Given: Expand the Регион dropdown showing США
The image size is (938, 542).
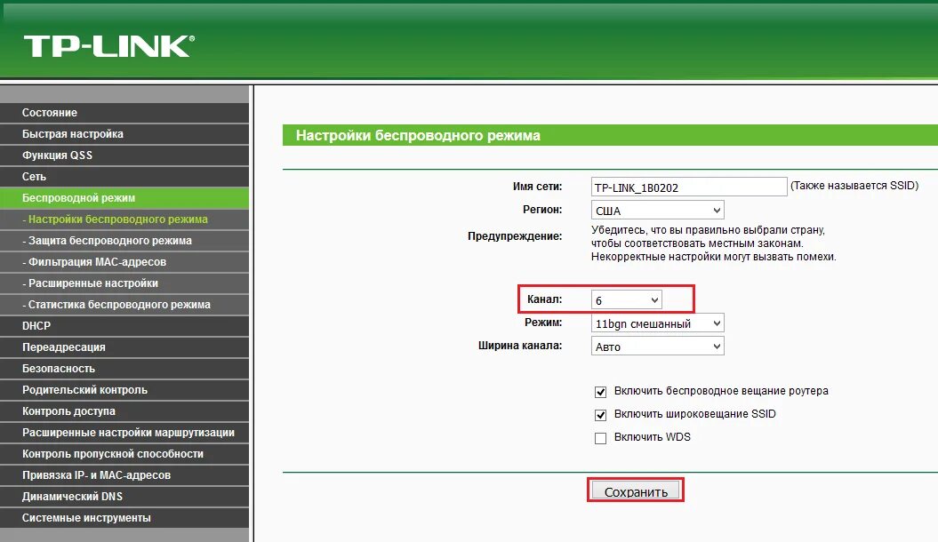Looking at the screenshot, I should click(x=657, y=211).
